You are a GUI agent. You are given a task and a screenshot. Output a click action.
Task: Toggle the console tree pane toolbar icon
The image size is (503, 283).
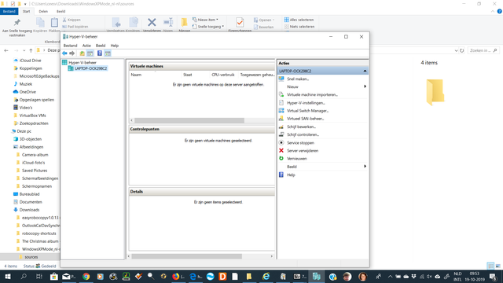coord(90,53)
